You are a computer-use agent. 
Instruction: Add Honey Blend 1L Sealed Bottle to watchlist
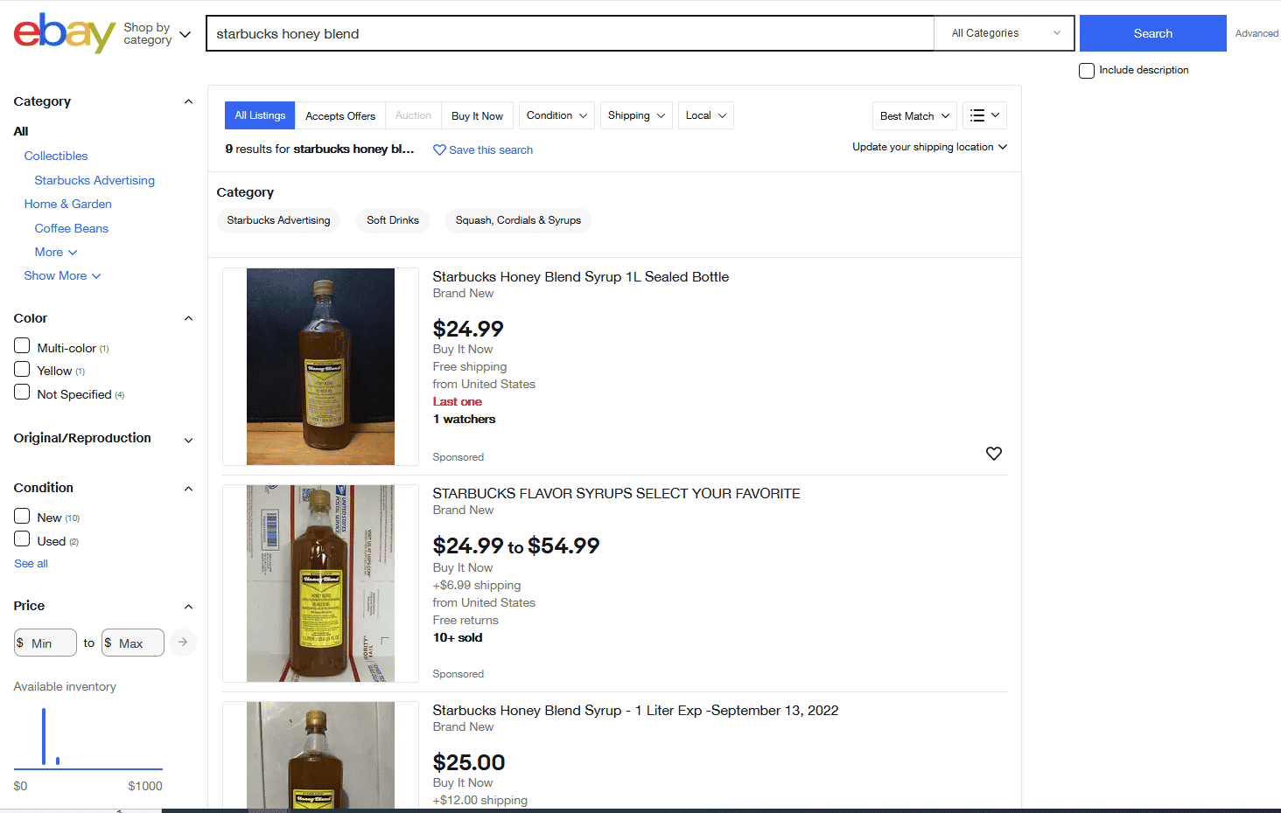pyautogui.click(x=993, y=454)
